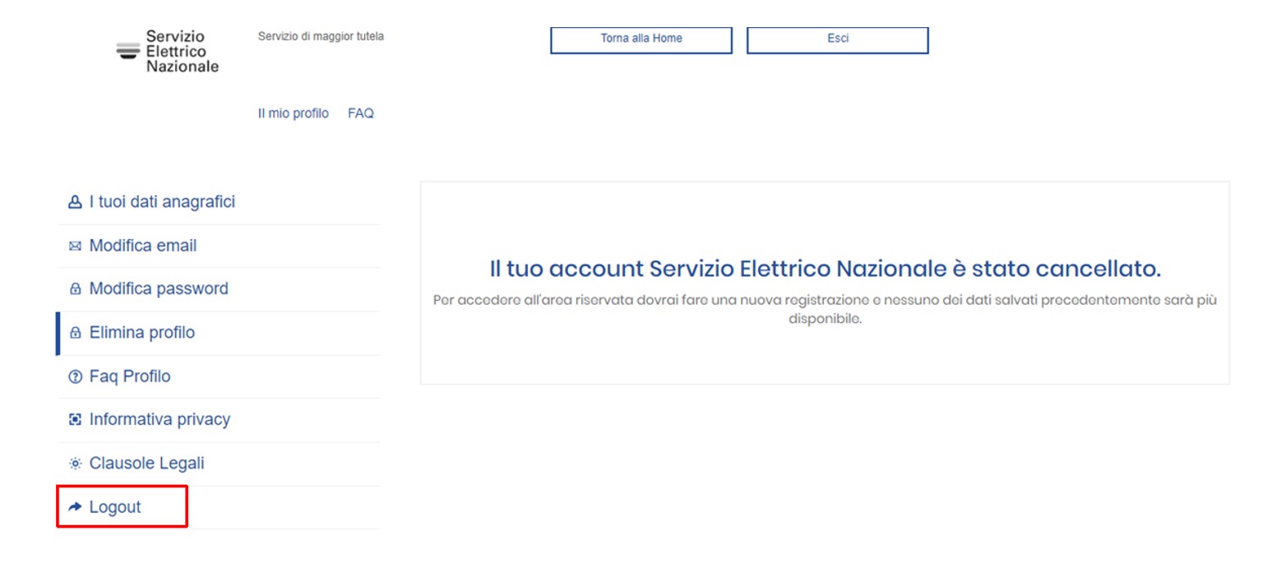Click the lock icon beside Elimina profilo
1286x572 pixels.
click(76, 333)
